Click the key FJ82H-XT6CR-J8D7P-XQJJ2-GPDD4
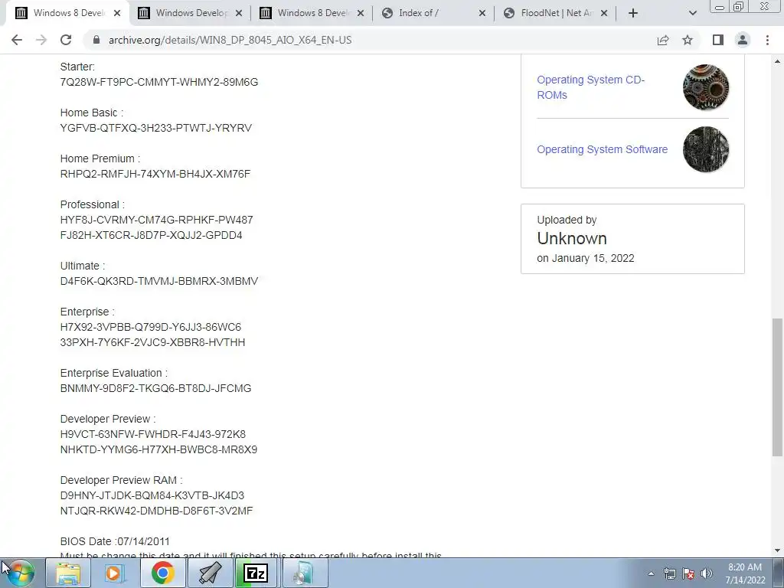 pos(151,235)
